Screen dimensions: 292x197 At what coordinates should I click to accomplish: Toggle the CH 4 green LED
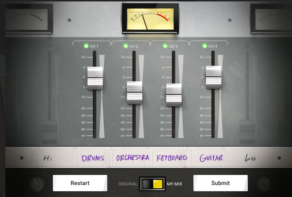tap(205, 46)
